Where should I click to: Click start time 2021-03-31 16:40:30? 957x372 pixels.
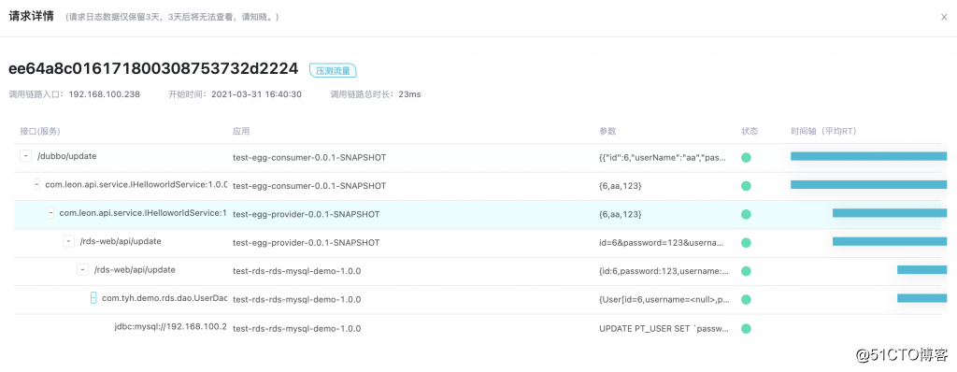(256, 94)
